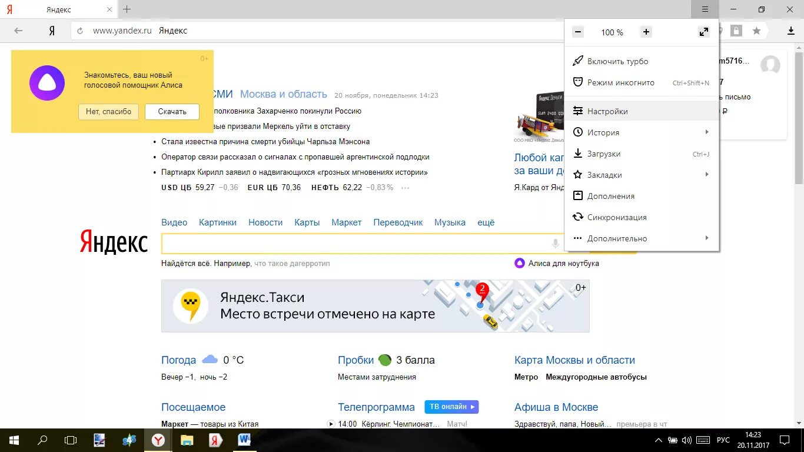The width and height of the screenshot is (804, 452).
Task: Open Task View on the taskbar
Action: pos(71,440)
